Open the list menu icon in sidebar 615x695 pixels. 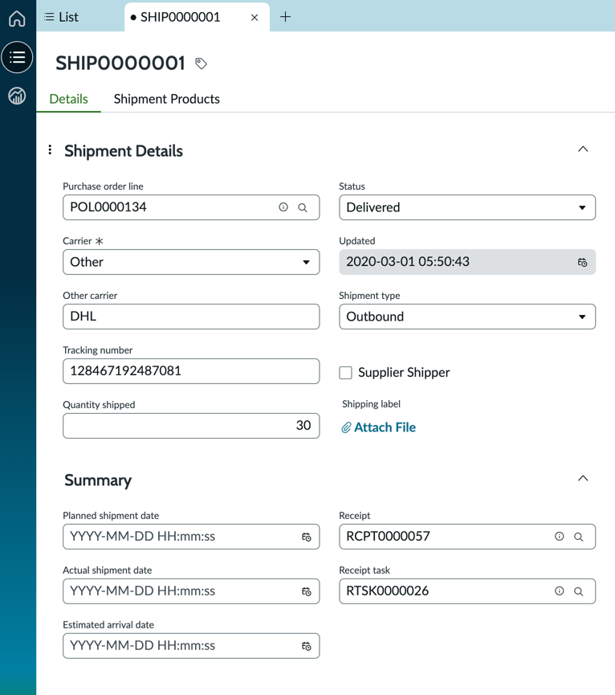click(17, 57)
